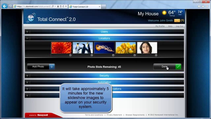Expand the Users section

coord(27,32)
